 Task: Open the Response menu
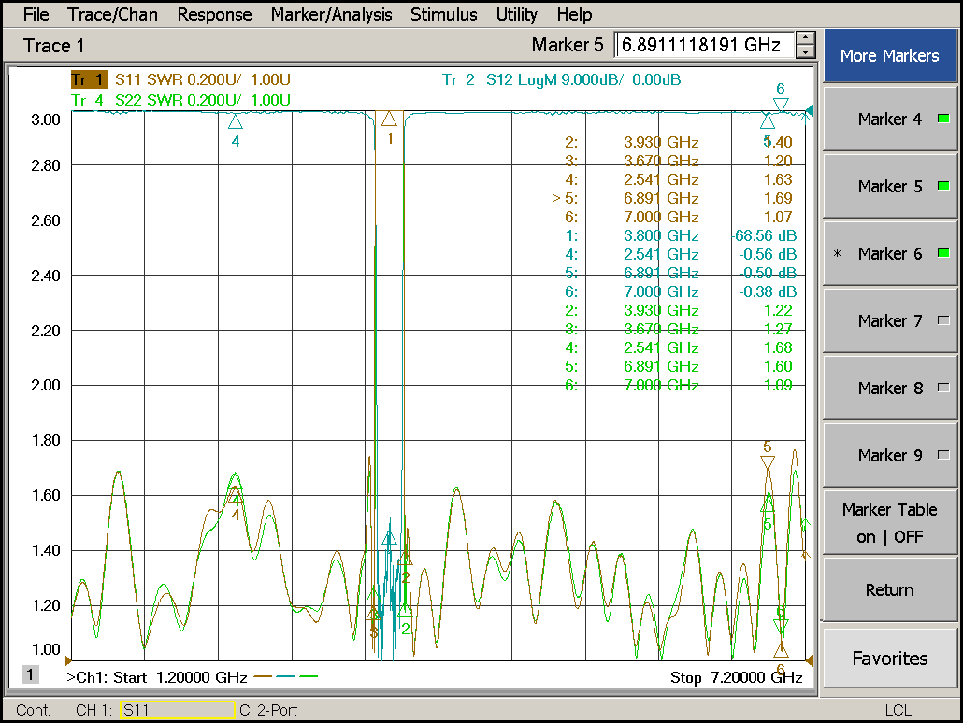(x=214, y=14)
